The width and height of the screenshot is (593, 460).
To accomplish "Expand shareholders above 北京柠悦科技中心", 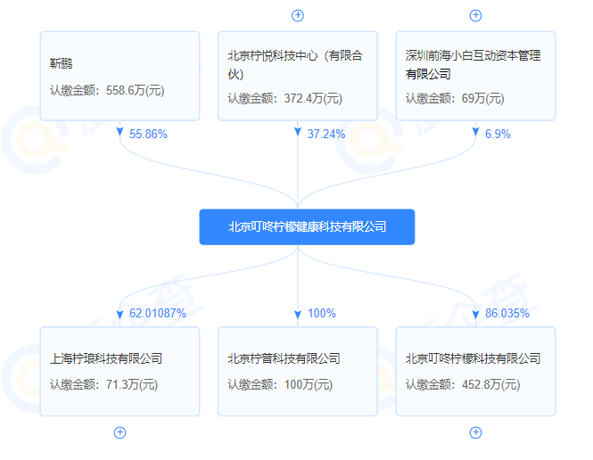I will 298,15.
